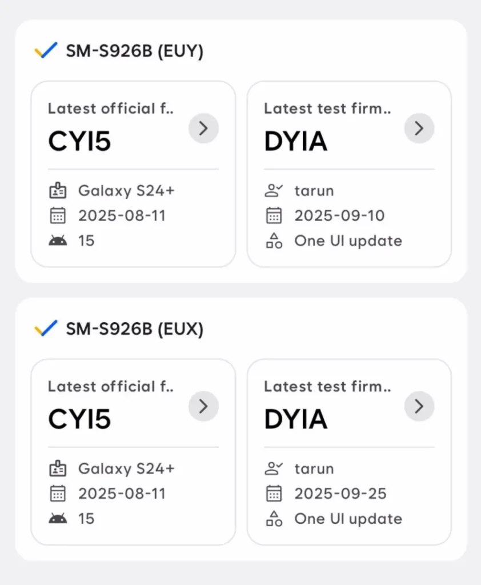Click the Android icon in EUX official card

(58, 518)
